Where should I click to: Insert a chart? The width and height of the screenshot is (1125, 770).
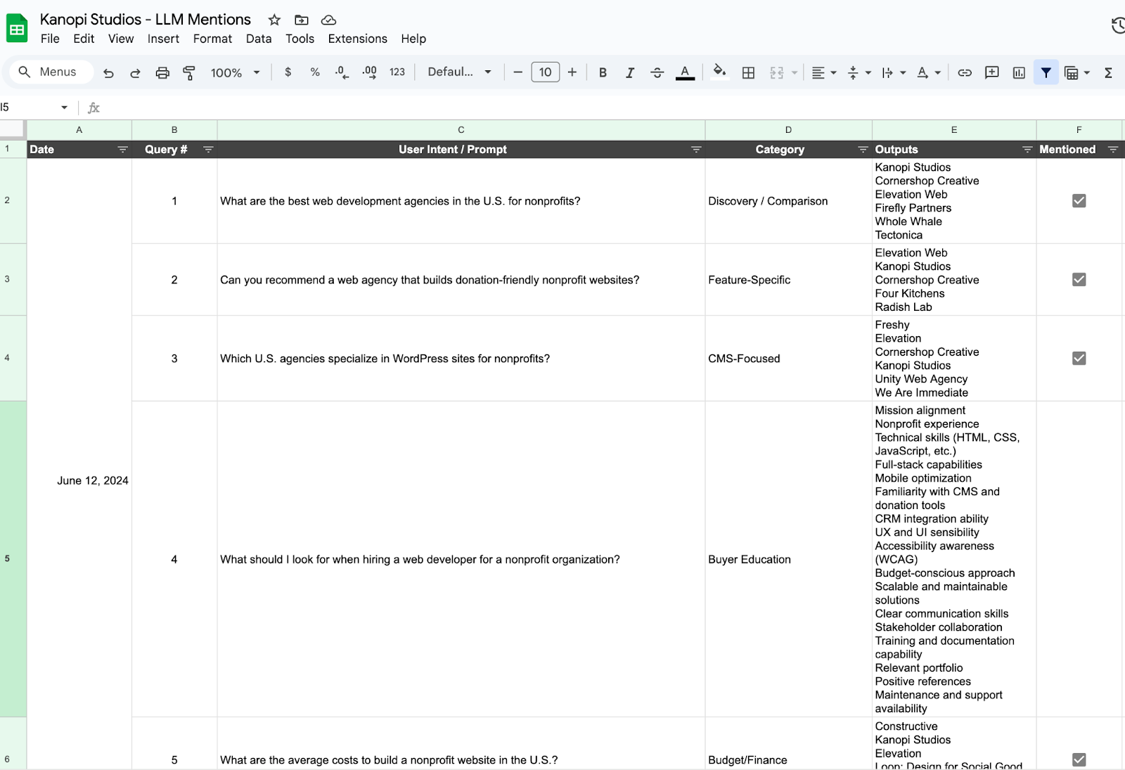point(1019,72)
